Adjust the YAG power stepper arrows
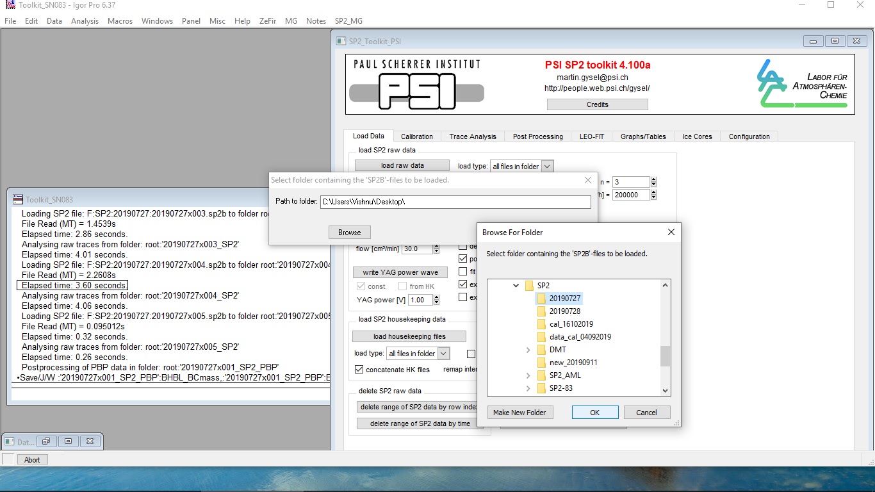 point(437,300)
